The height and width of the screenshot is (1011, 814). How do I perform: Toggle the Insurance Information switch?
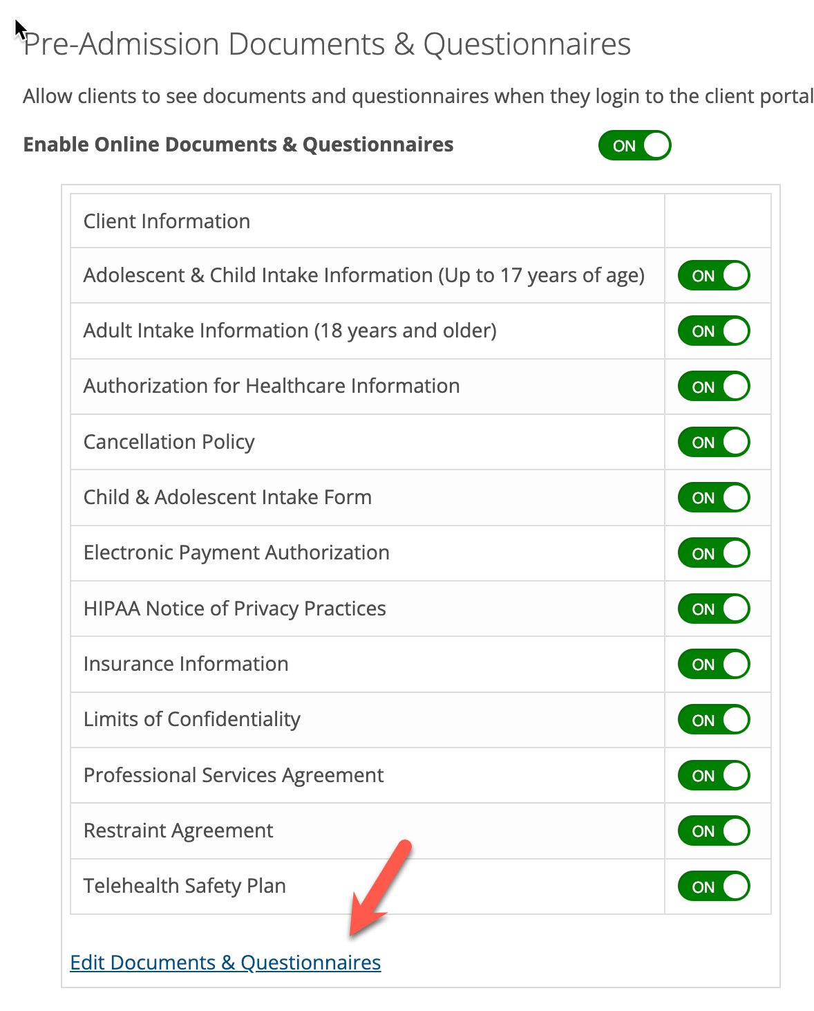(x=712, y=664)
